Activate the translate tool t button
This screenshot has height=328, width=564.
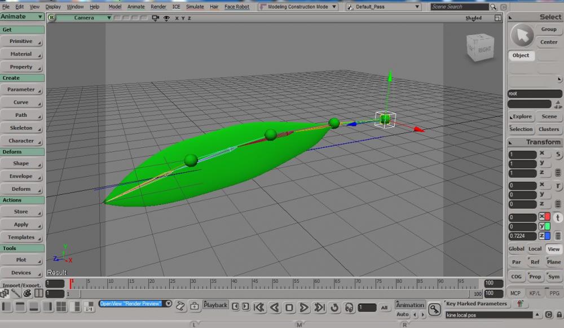pyautogui.click(x=558, y=217)
